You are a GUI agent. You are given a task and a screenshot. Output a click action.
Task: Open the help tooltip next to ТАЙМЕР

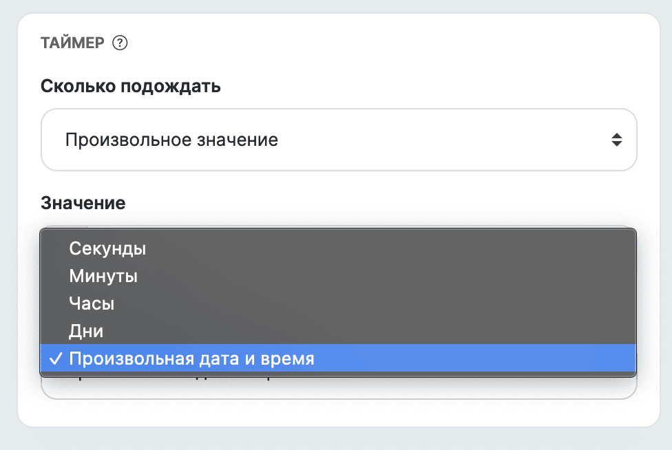(x=120, y=42)
